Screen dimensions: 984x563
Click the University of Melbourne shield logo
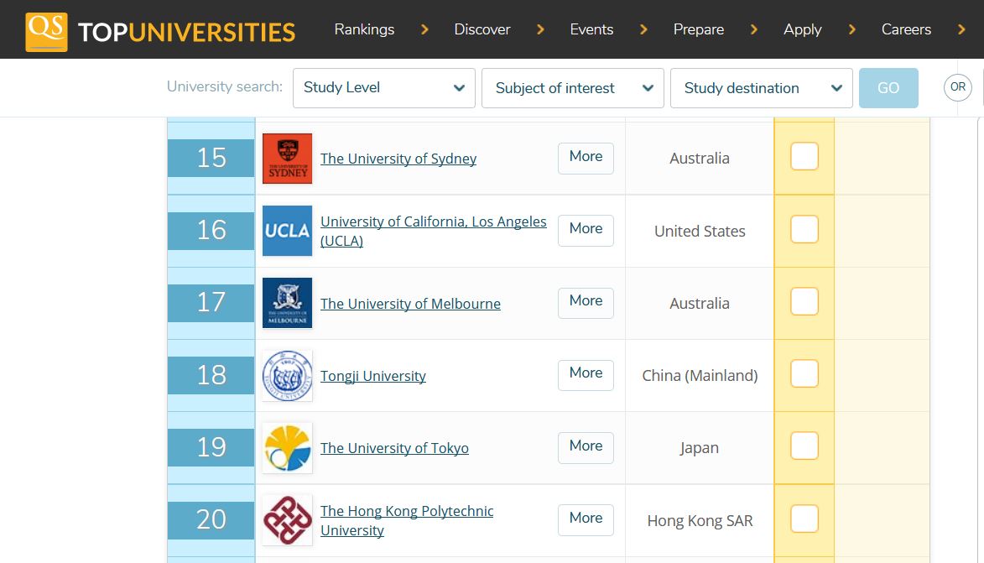[x=287, y=303]
